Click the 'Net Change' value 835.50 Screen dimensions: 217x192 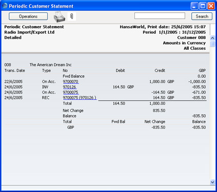(159, 111)
